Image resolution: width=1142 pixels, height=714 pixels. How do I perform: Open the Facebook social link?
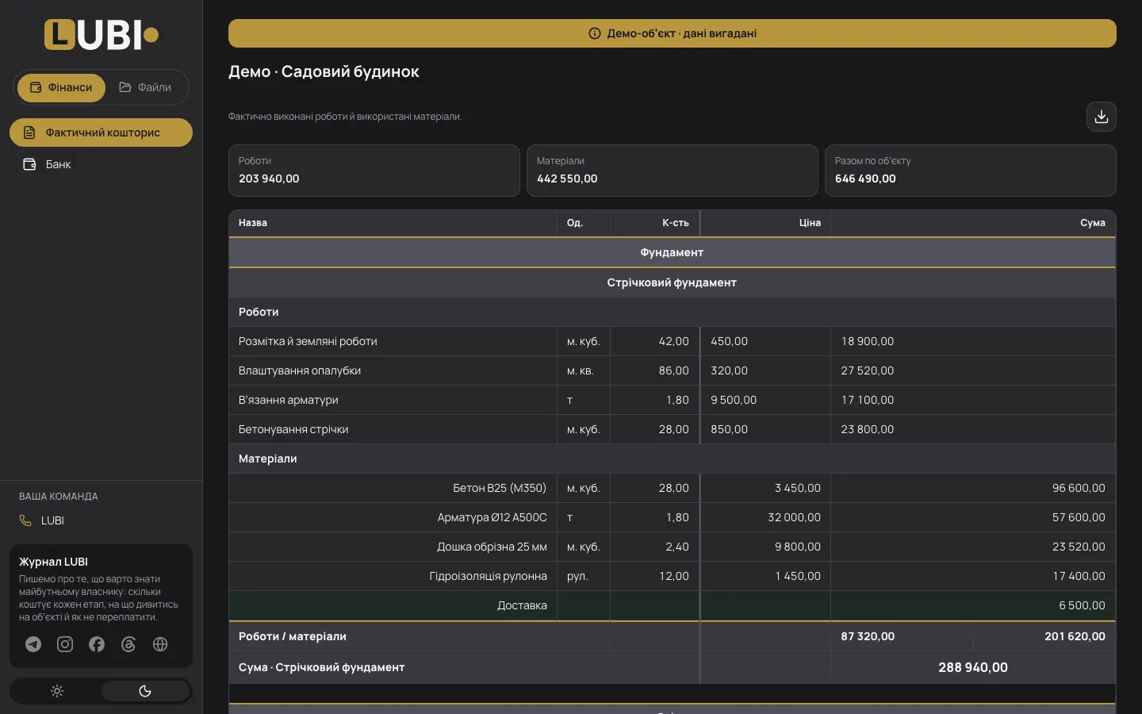coord(97,644)
